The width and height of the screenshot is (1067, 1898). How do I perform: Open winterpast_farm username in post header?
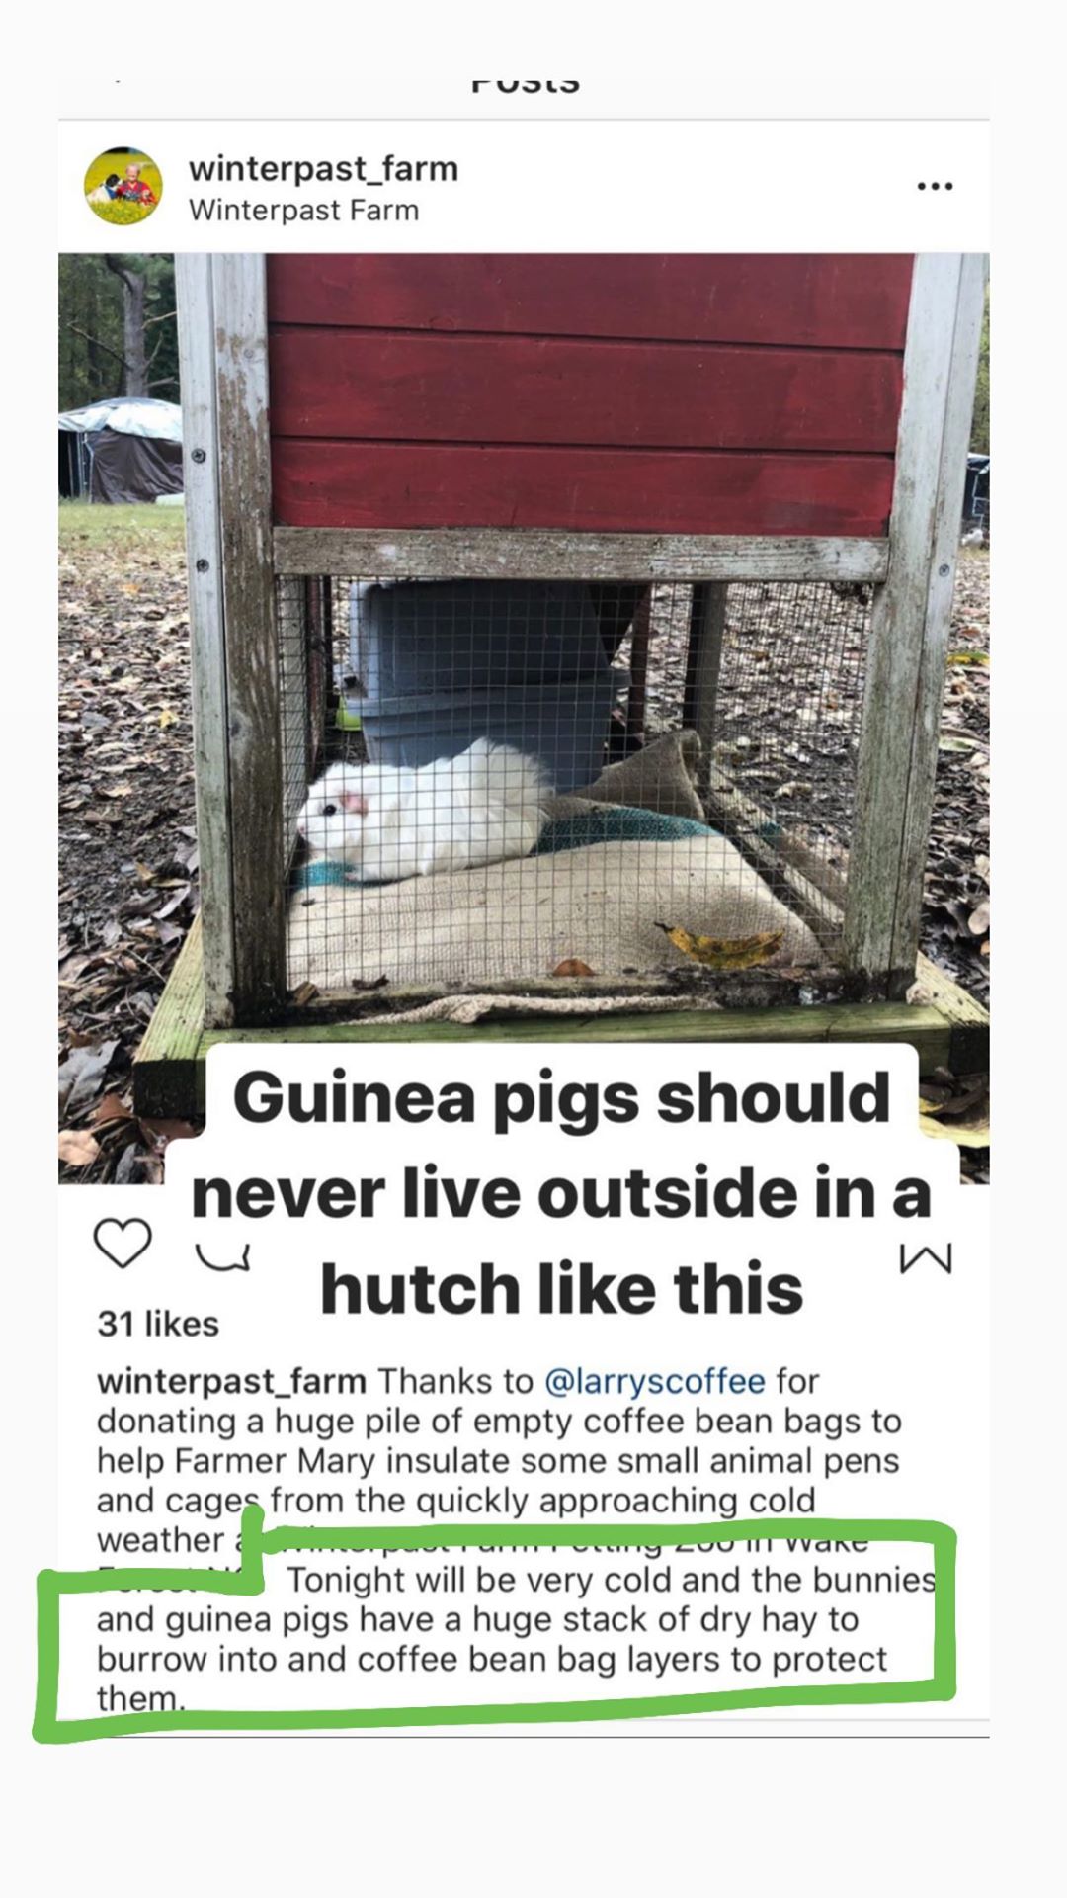click(x=323, y=168)
